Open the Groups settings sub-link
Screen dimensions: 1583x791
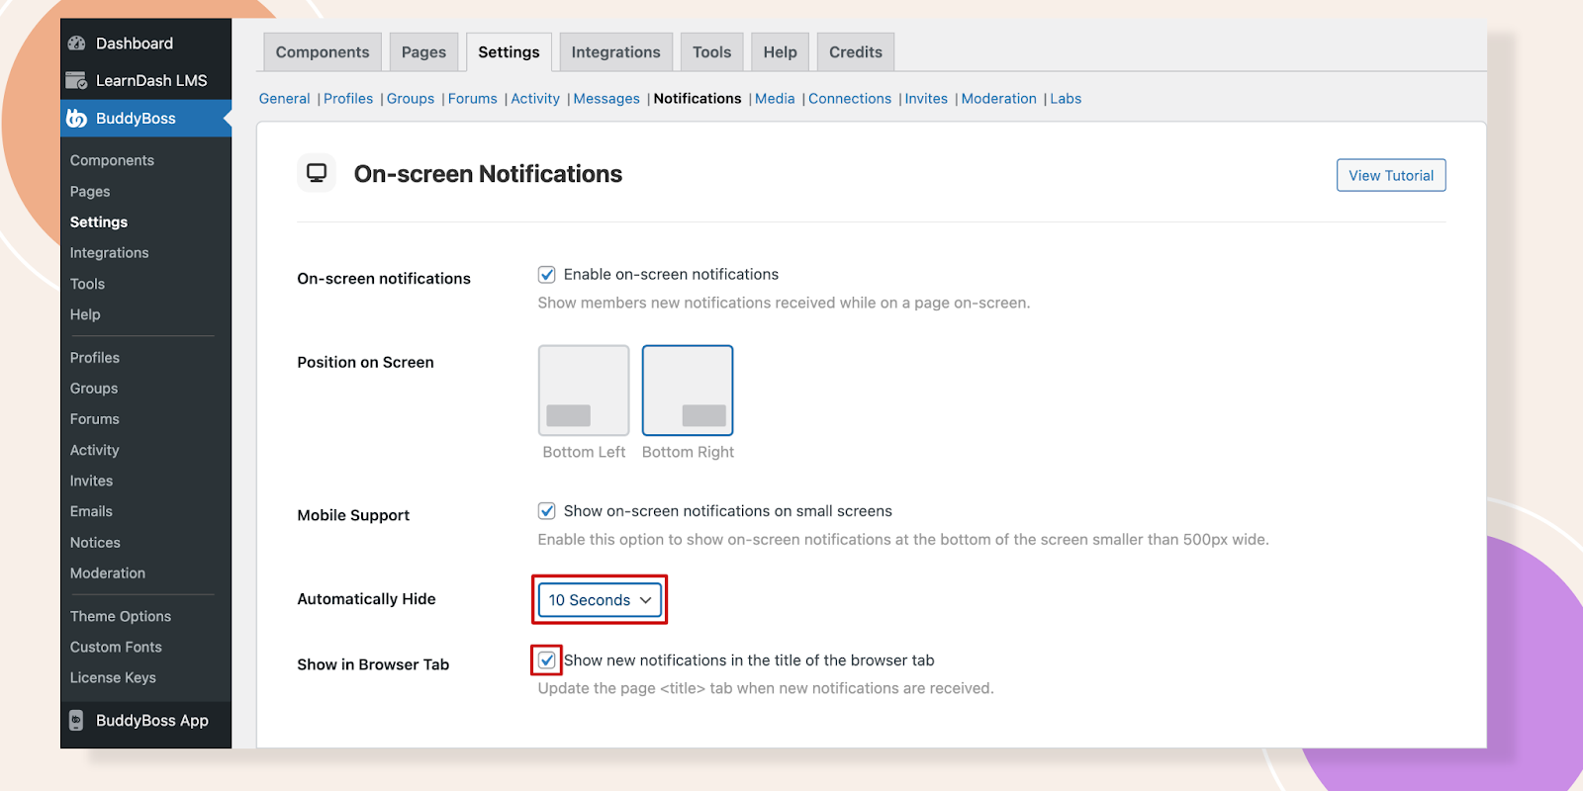pos(411,99)
